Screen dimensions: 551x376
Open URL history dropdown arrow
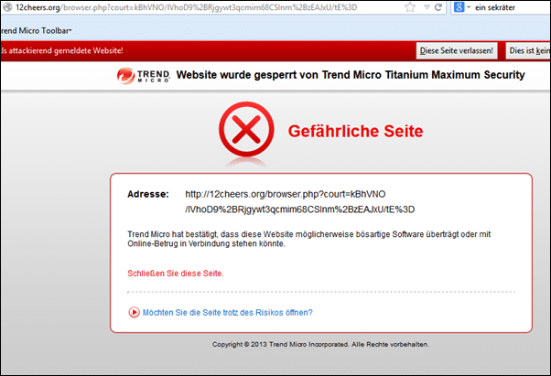pyautogui.click(x=427, y=7)
